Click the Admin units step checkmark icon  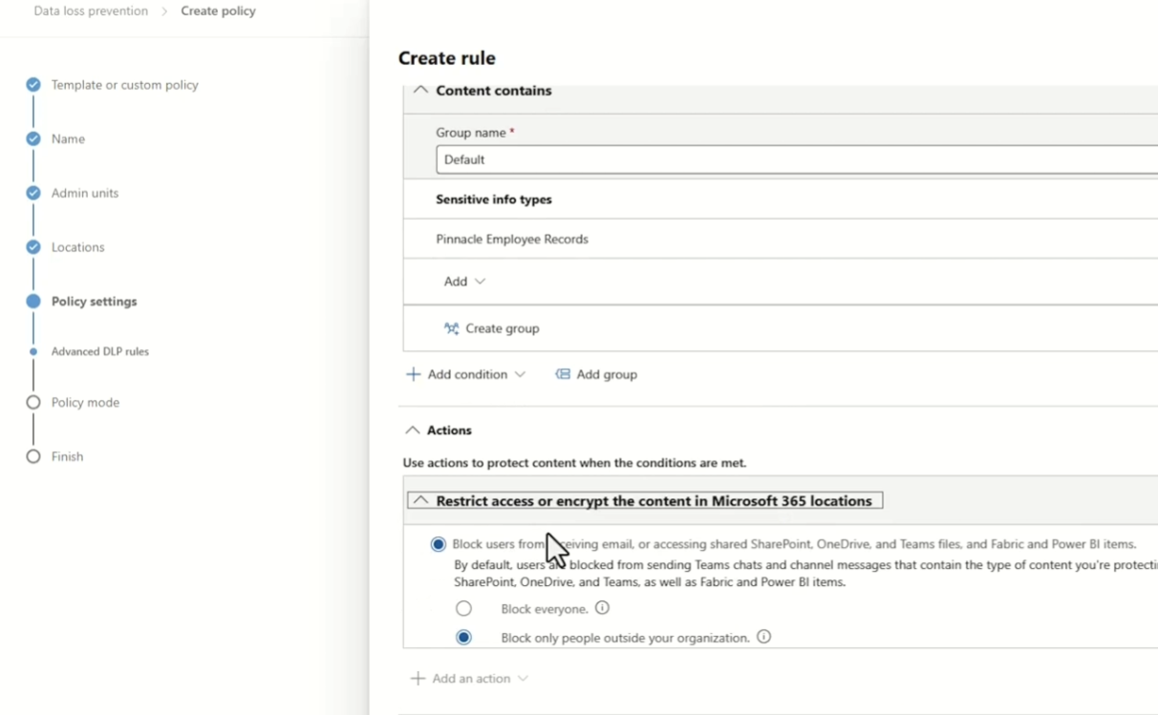[x=33, y=193]
